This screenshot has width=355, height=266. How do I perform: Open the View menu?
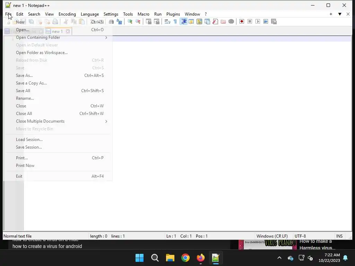[x=49, y=14]
